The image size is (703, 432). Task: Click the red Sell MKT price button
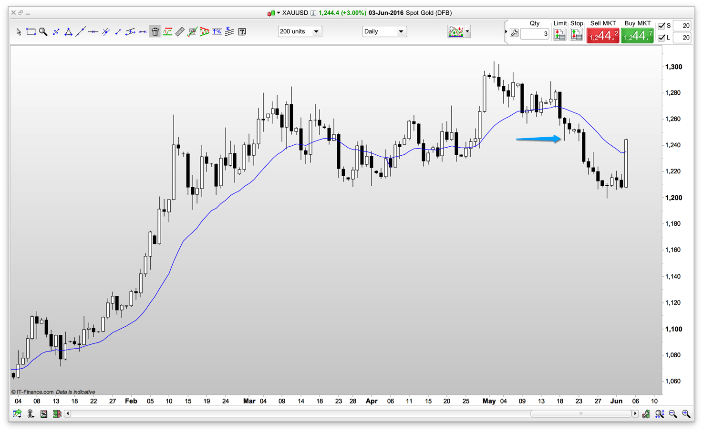coord(603,36)
